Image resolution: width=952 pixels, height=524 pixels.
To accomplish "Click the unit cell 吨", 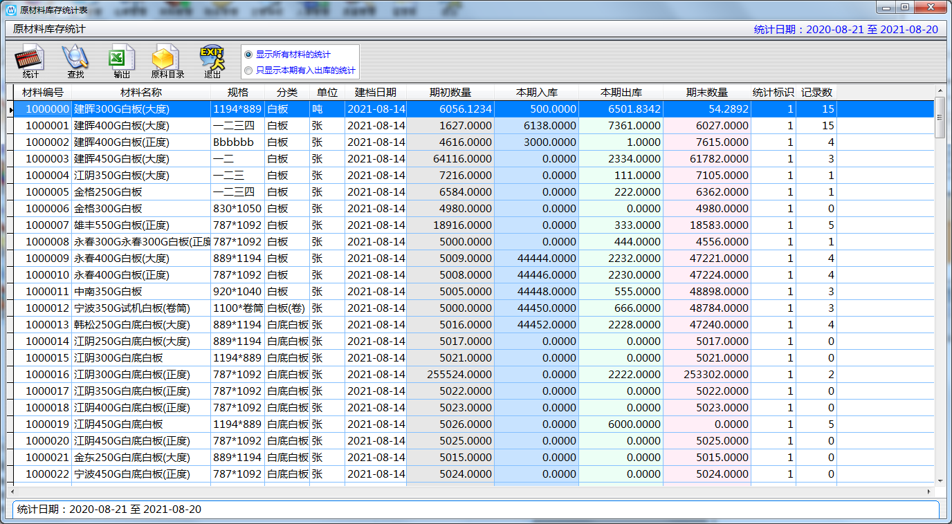I will coord(327,109).
